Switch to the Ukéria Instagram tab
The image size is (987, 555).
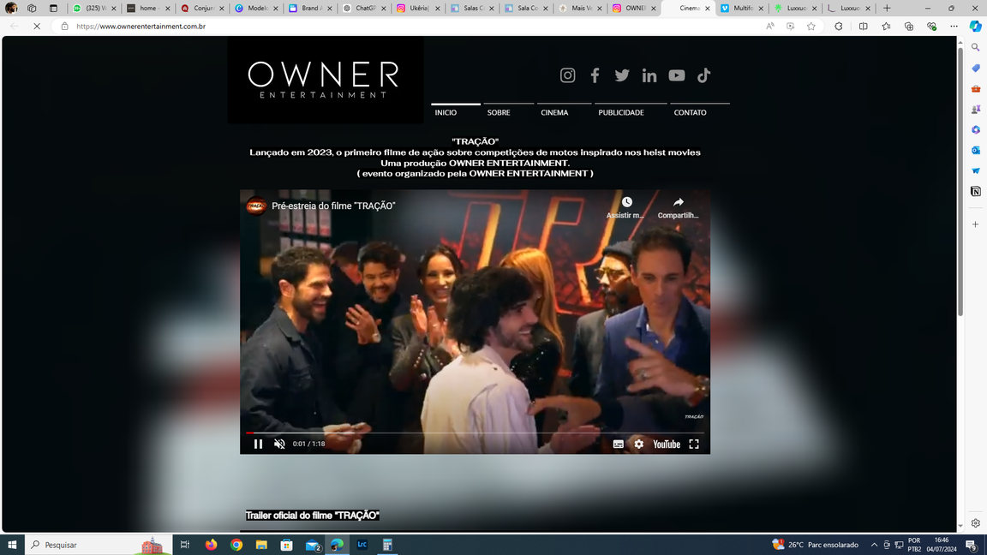(419, 9)
